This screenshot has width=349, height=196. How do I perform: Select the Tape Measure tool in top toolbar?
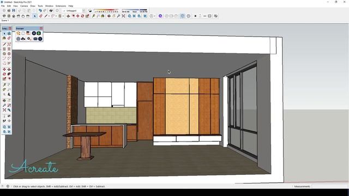[94, 16]
